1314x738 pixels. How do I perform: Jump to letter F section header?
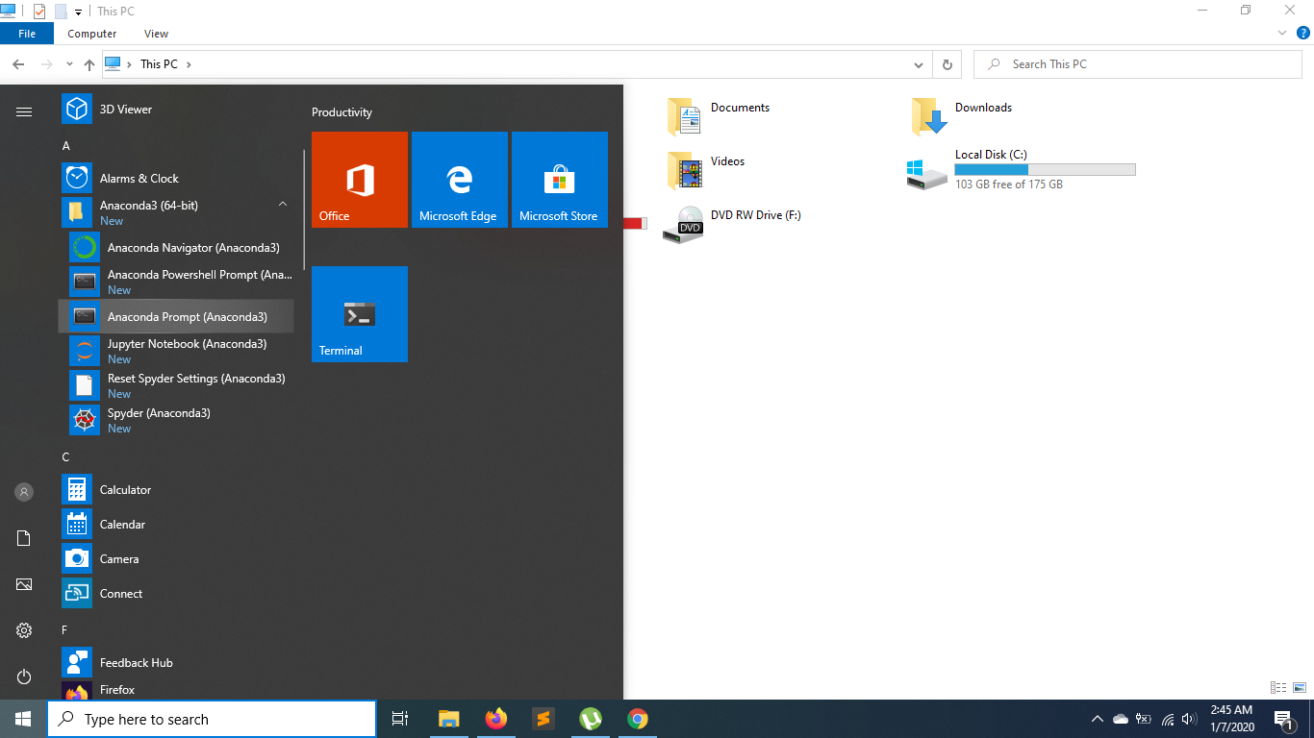pos(65,630)
